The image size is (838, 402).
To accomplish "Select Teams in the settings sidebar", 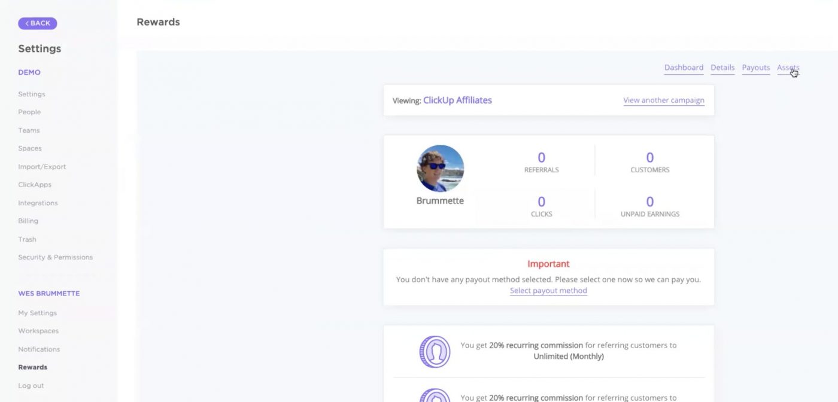I will click(29, 130).
